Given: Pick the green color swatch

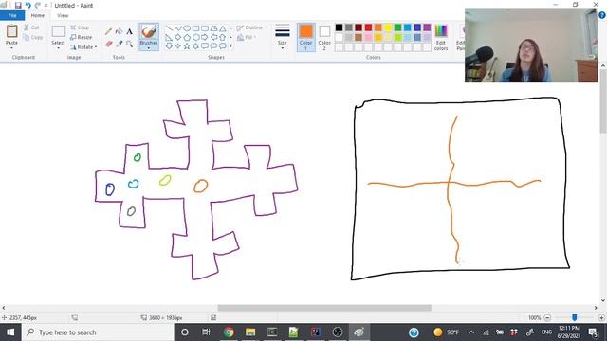Looking at the screenshot, I should coord(397,27).
